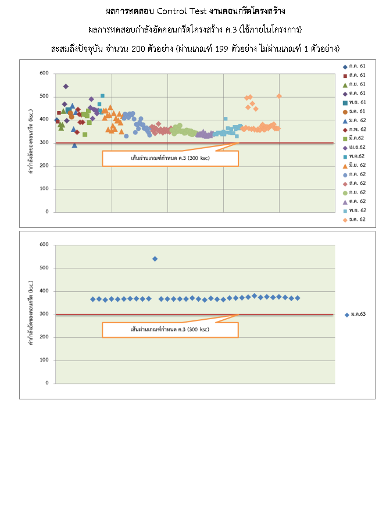Click the failed blue triangle below the 300 line
Image resolution: width=386 pixels, height=525 pixels.
[74, 145]
